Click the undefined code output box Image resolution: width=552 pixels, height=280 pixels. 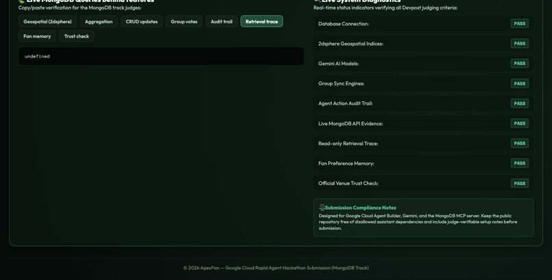tap(161, 56)
